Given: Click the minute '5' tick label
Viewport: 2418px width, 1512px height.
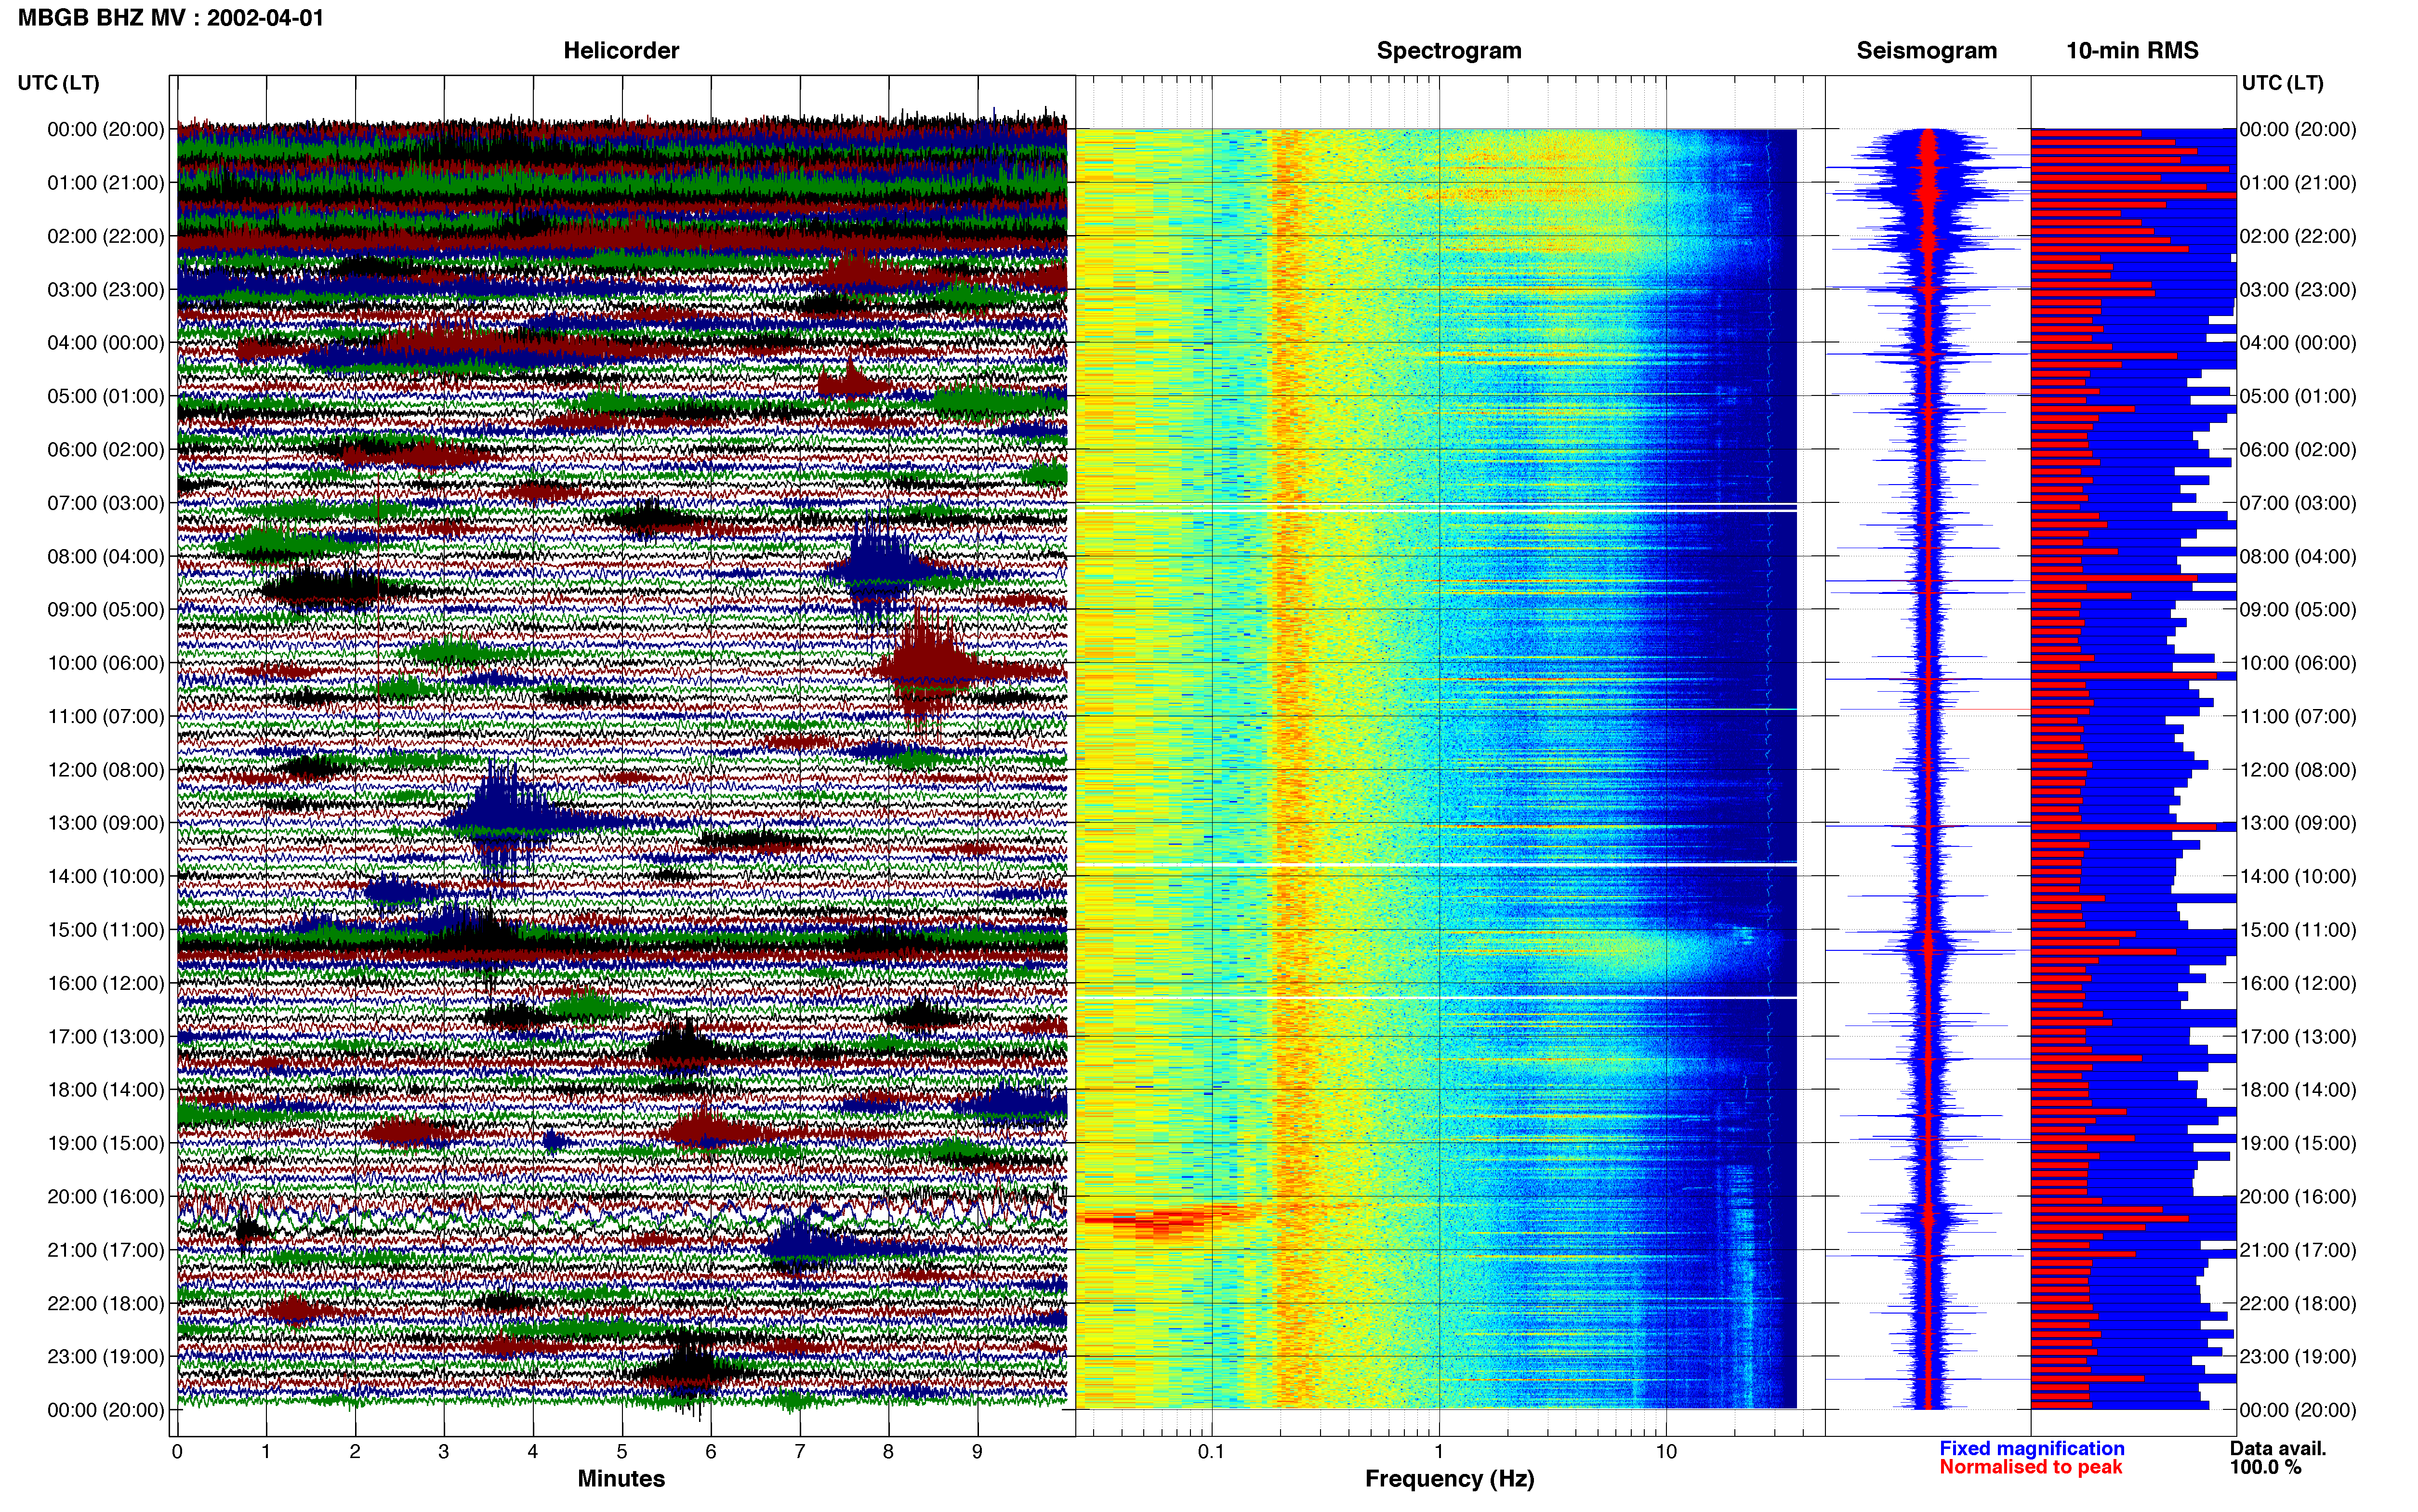Looking at the screenshot, I should (x=622, y=1452).
